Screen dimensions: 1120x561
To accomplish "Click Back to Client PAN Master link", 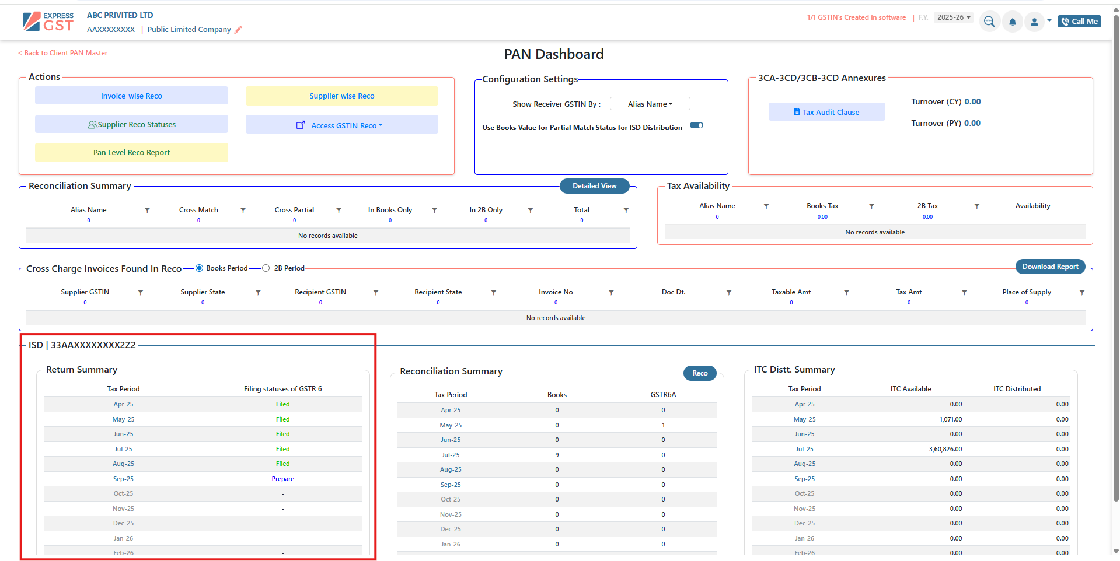I will 63,53.
